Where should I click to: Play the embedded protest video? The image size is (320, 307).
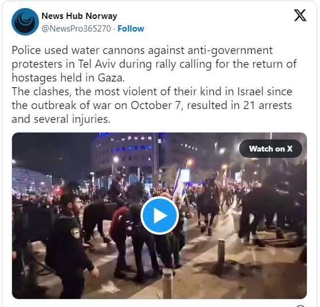coord(159,216)
